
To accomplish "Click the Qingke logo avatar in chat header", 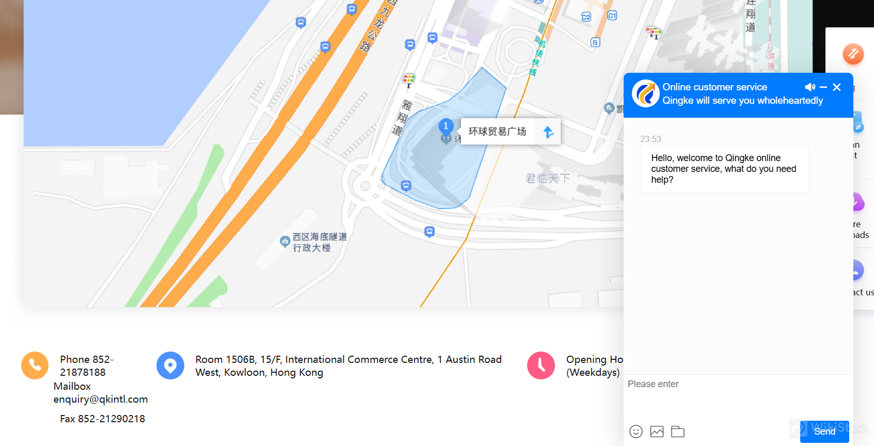I will coord(646,93).
